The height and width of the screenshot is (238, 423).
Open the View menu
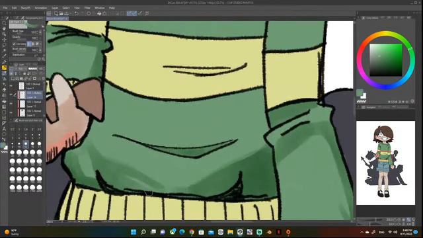(x=77, y=8)
